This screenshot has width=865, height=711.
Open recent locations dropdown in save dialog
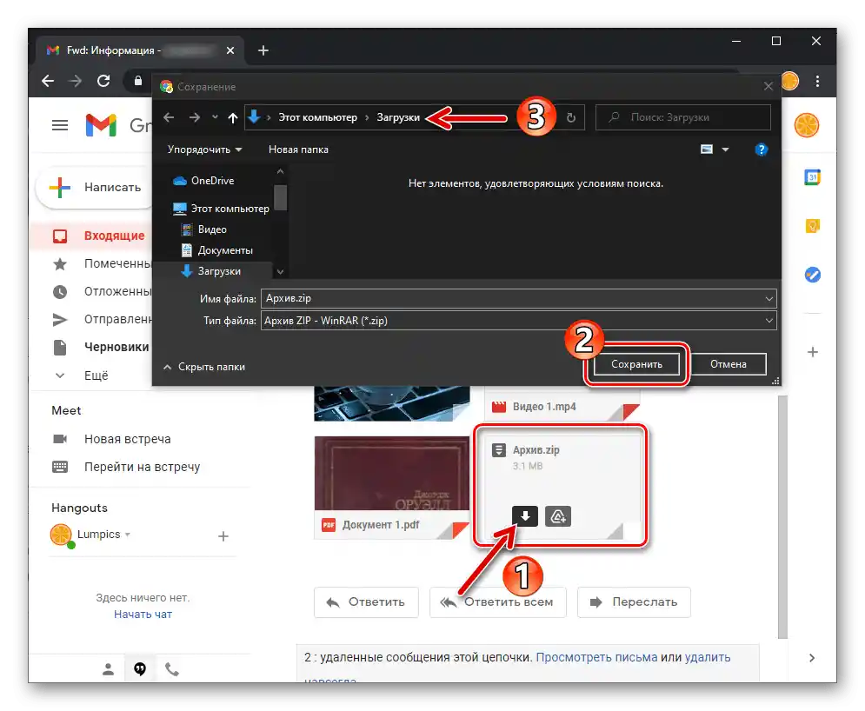[215, 117]
